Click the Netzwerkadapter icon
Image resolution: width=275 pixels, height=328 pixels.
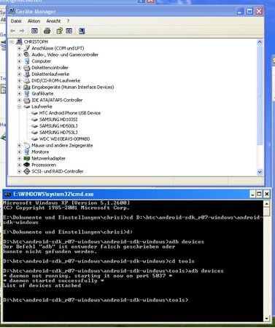[27, 158]
